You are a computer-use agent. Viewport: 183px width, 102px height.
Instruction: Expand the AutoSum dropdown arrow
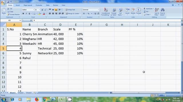click(153, 9)
